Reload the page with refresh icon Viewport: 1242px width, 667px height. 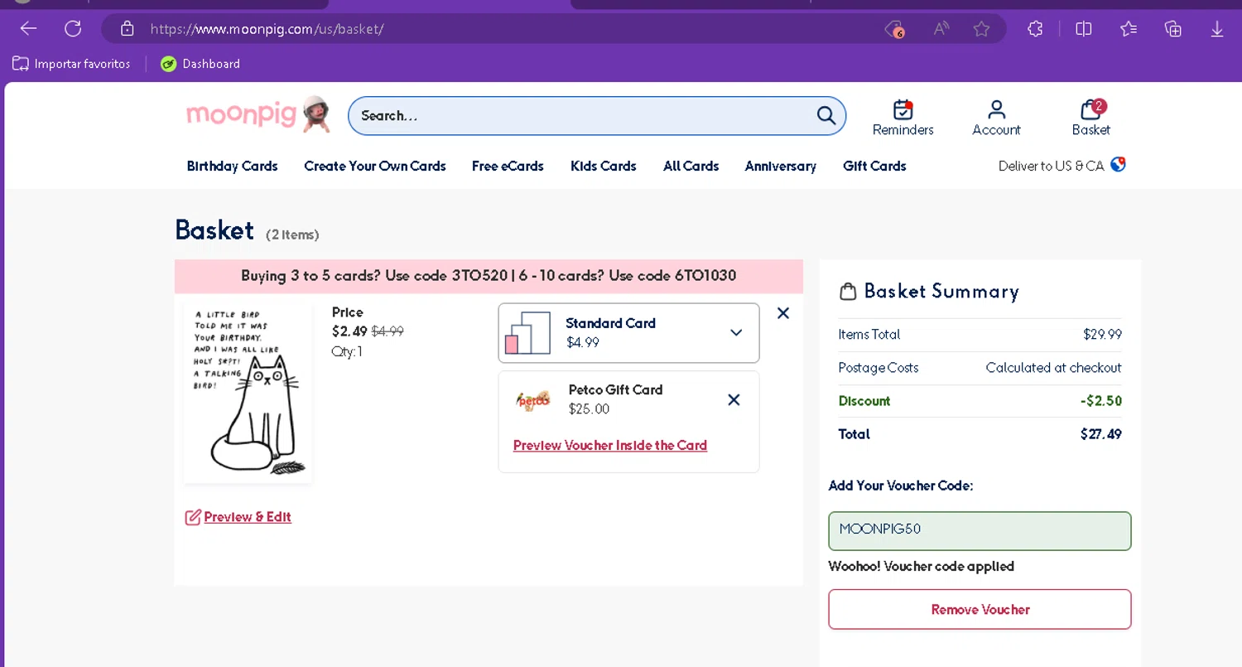click(x=73, y=29)
